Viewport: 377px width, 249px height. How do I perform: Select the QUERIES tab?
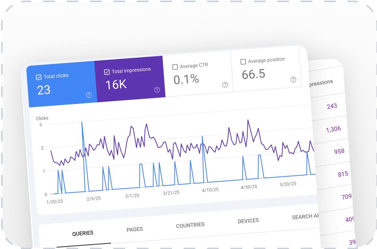pos(83,233)
